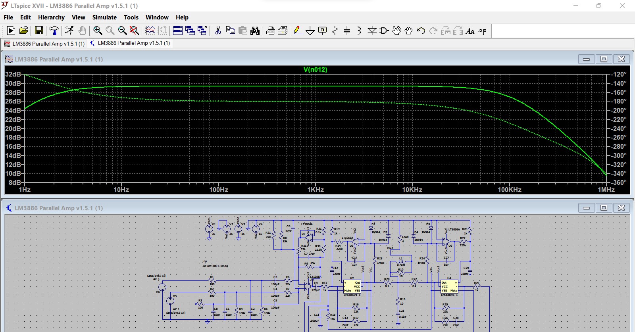Click the Undo arrow icon

point(421,31)
